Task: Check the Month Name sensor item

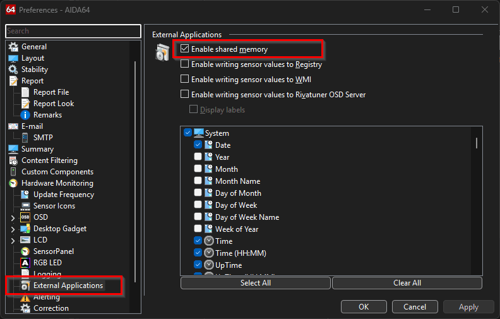Action: click(198, 181)
